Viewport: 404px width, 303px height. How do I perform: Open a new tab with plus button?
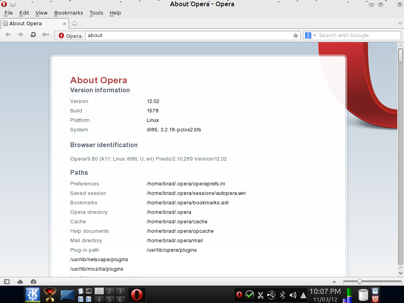click(x=74, y=23)
